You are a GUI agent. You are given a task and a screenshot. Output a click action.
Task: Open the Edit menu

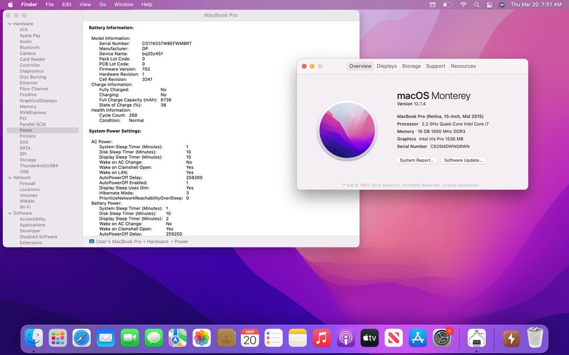pos(67,5)
